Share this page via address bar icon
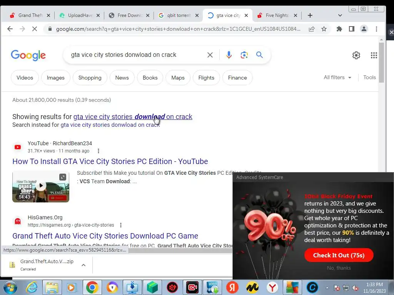394x295 pixels. [312, 29]
